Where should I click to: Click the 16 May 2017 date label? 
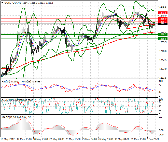click(x=7, y=139)
